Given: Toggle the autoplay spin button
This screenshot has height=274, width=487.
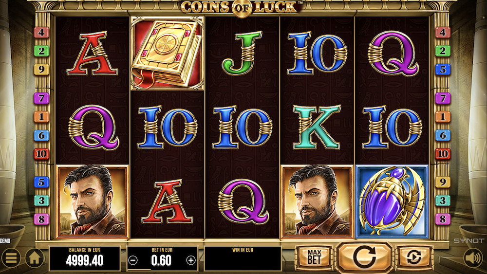Looking at the screenshot, I should (413, 257).
